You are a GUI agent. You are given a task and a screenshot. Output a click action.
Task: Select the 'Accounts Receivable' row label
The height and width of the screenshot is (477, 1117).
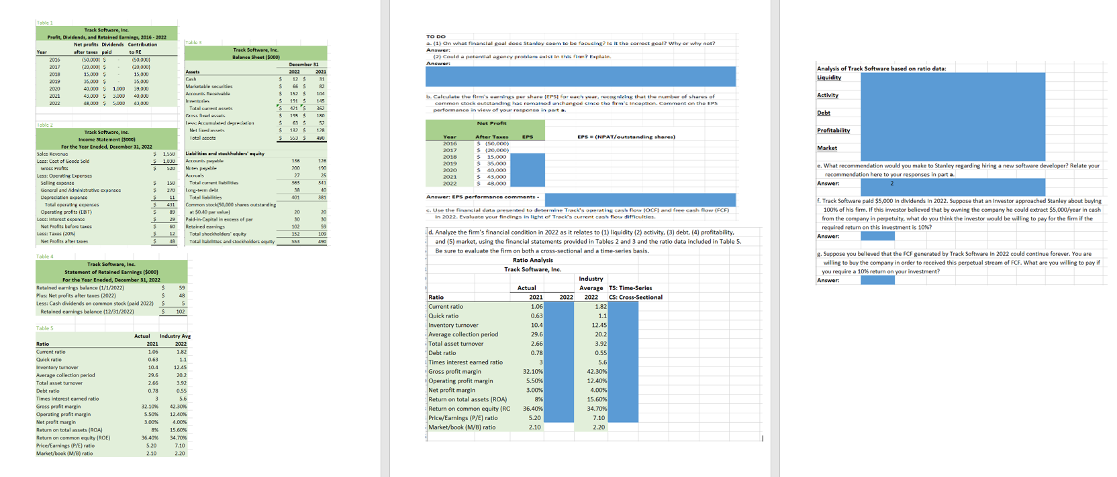pyautogui.click(x=207, y=94)
